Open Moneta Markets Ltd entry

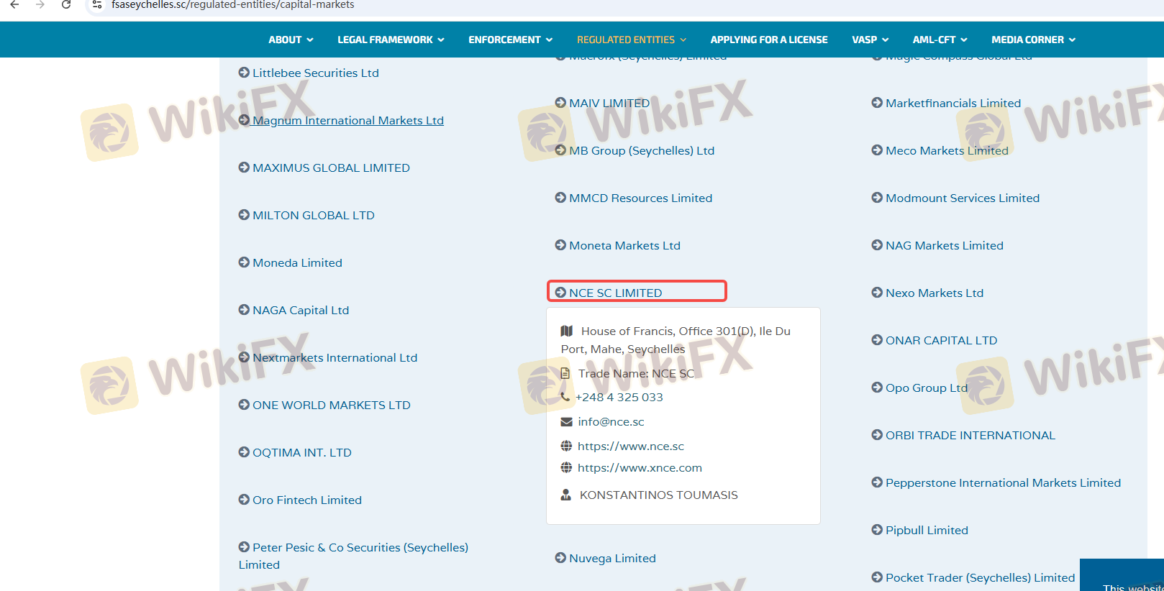click(x=624, y=245)
